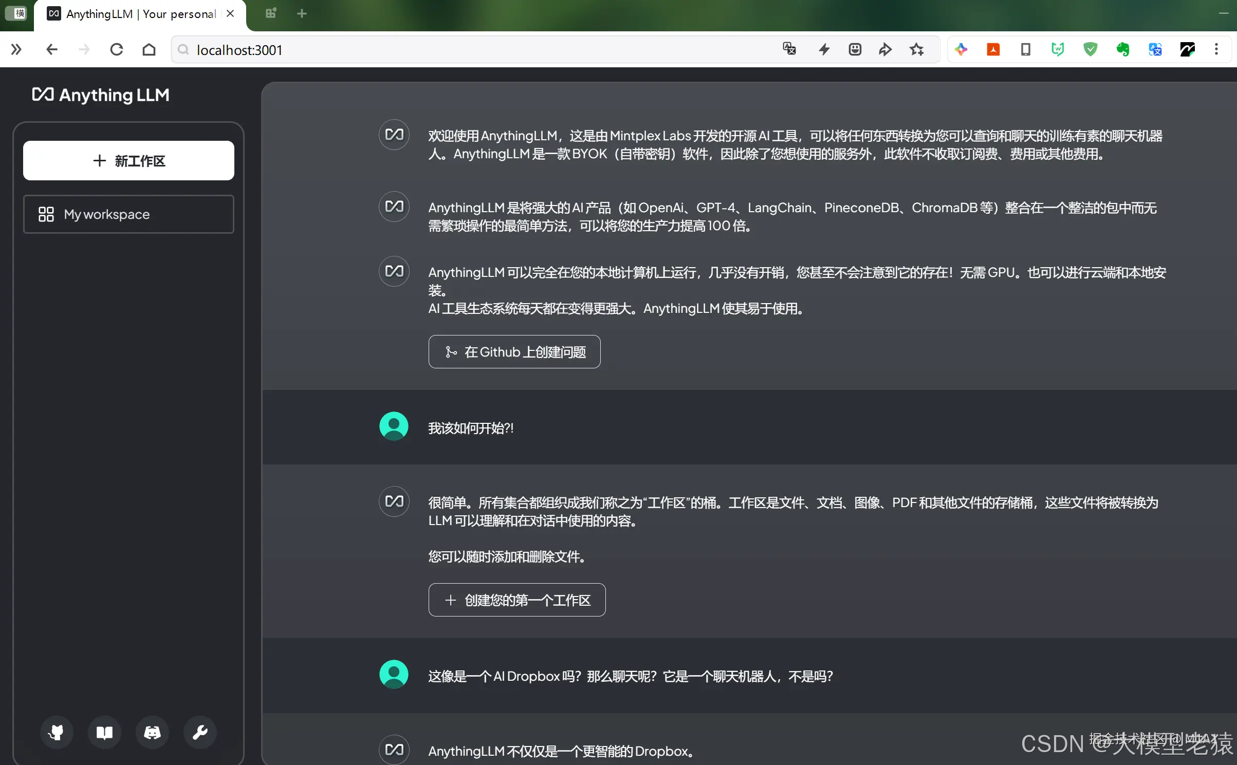
Task: Click the text 您可以随时添加和删除文件。
Action: click(x=507, y=556)
